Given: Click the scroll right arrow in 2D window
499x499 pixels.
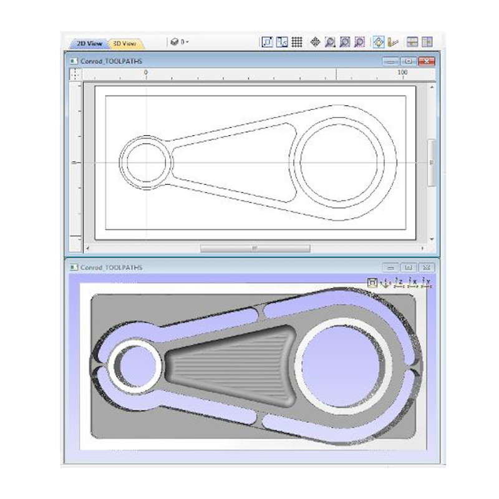Looking at the screenshot, I should point(423,248).
